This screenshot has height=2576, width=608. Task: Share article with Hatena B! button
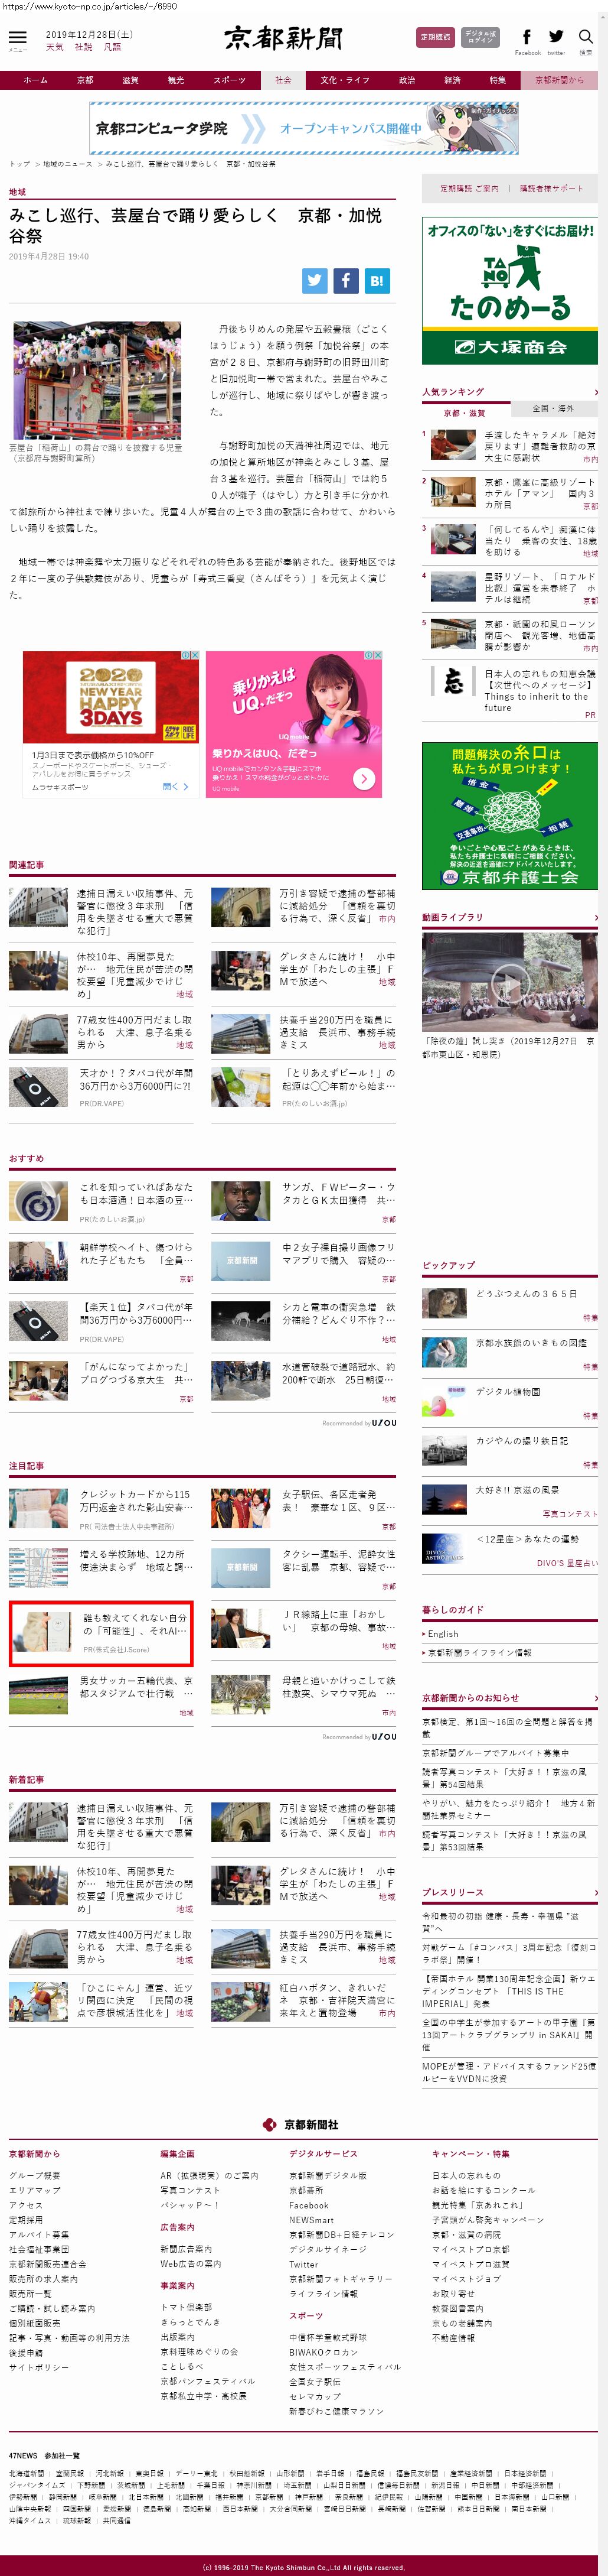377,281
